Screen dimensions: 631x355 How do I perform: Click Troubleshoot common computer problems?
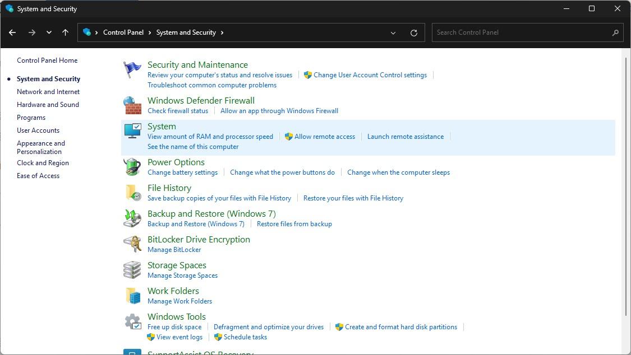click(x=212, y=85)
